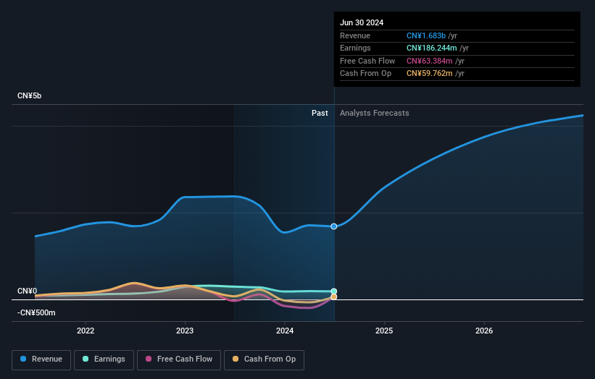This screenshot has width=595, height=379.
Task: Click the Earnings row label in tooltip
Action: [355, 48]
